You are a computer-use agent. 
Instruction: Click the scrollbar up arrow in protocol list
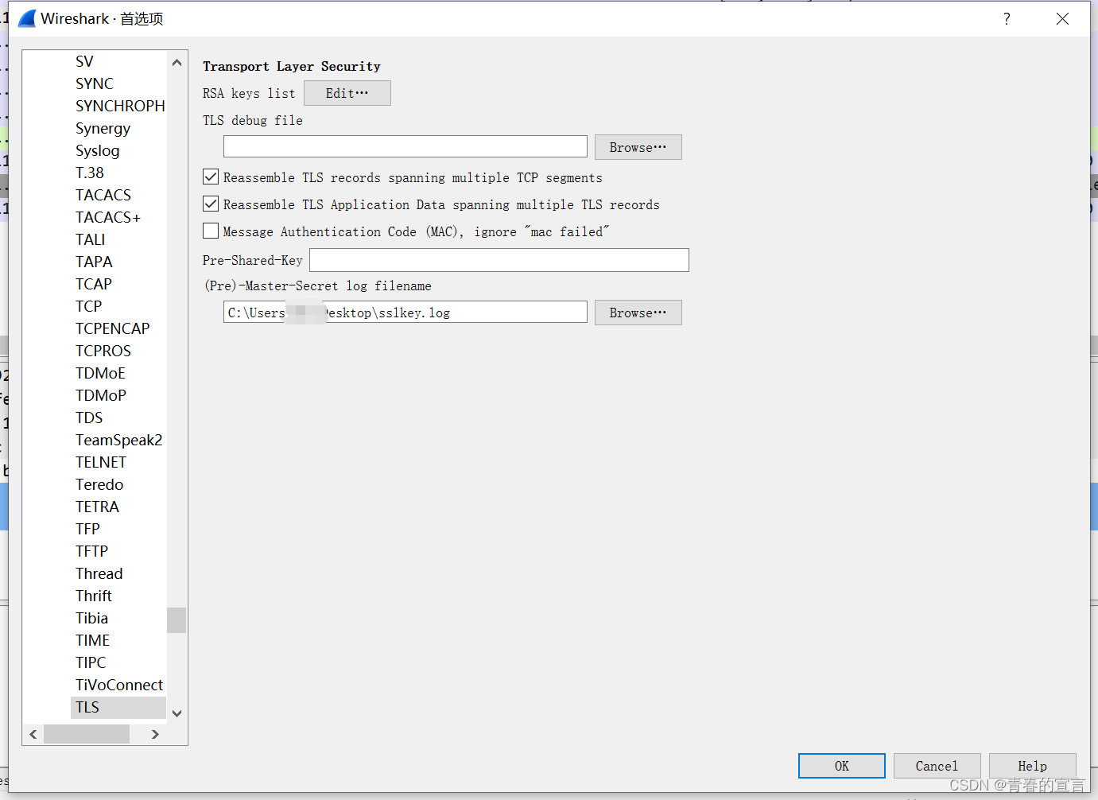(177, 61)
